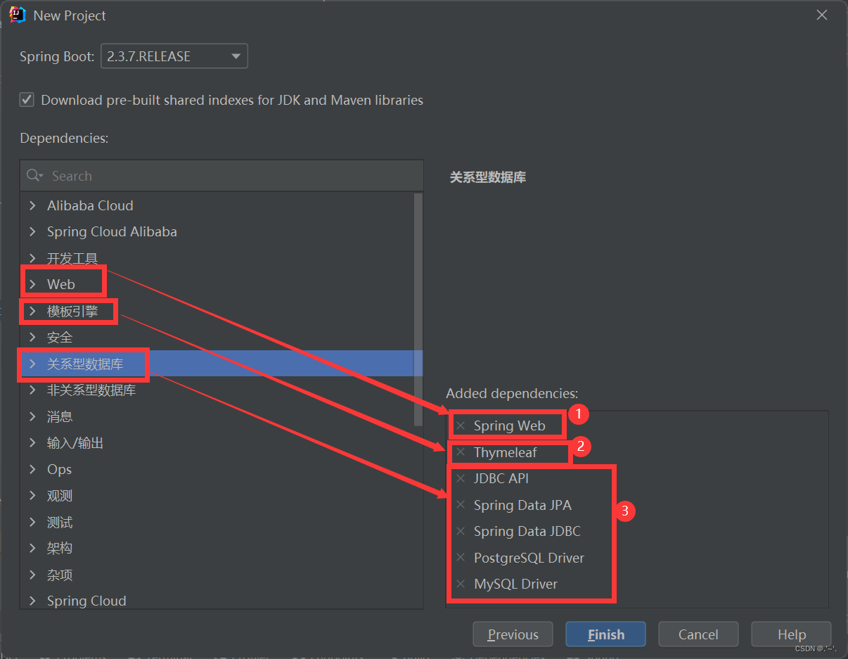Select Spring Data JPA in added dependencies
This screenshot has height=659, width=848.
tap(522, 505)
